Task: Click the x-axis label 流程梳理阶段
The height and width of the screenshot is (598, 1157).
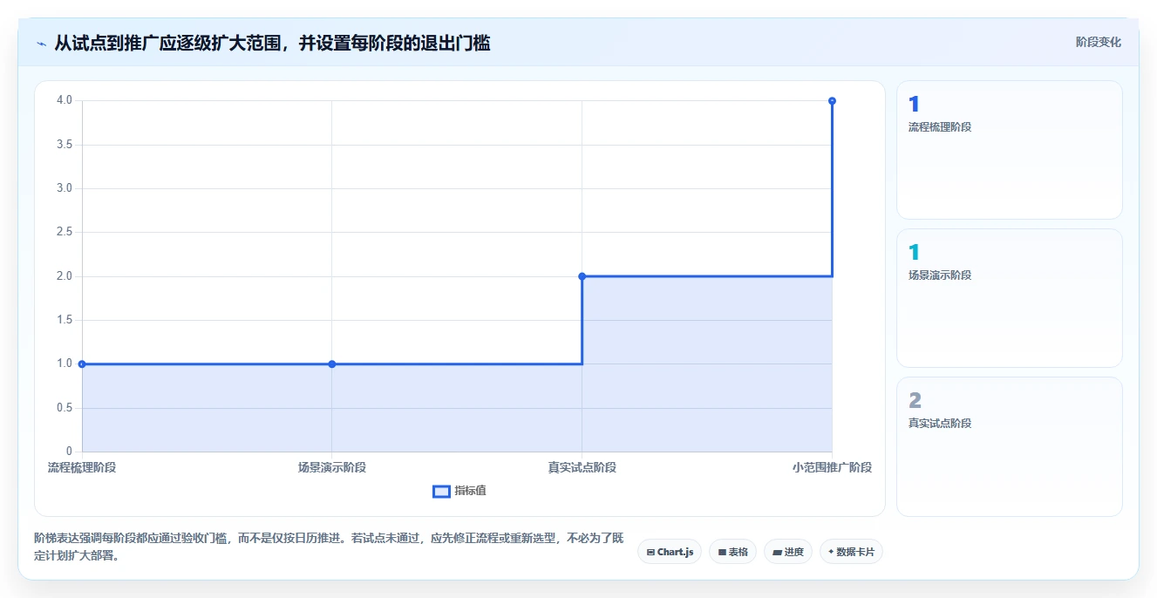Action: 82,467
